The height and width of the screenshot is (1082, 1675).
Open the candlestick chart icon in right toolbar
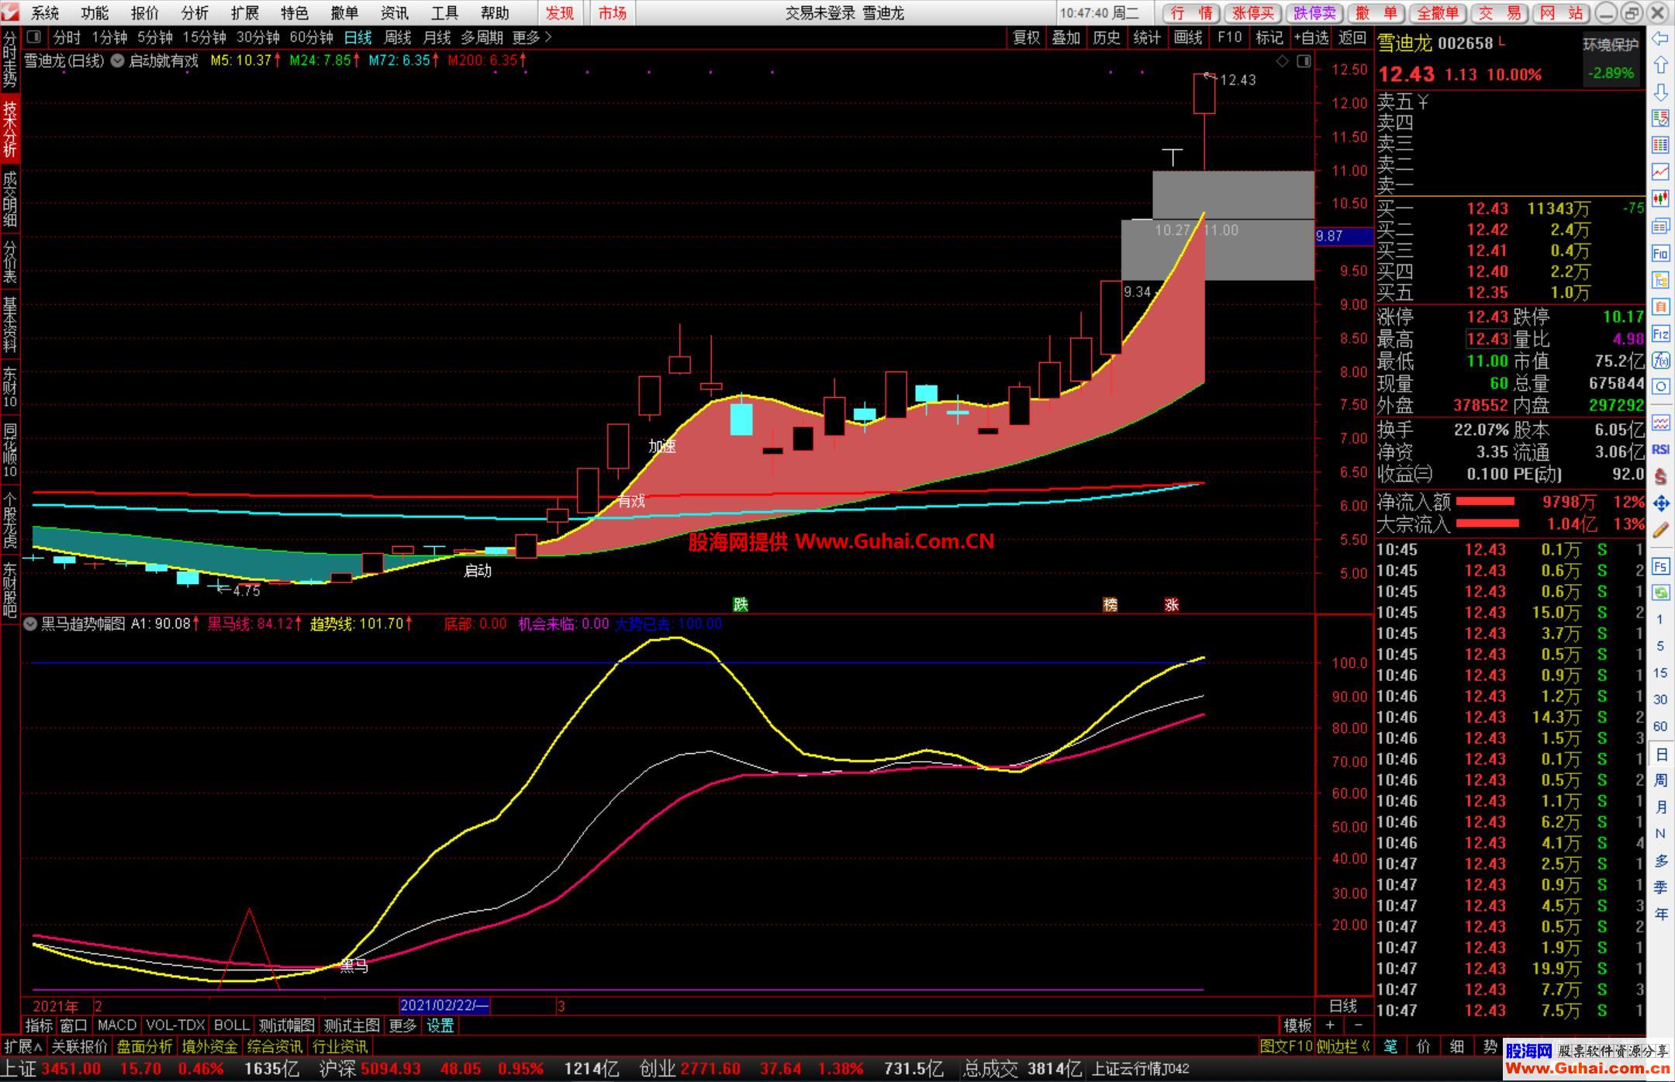1660,199
